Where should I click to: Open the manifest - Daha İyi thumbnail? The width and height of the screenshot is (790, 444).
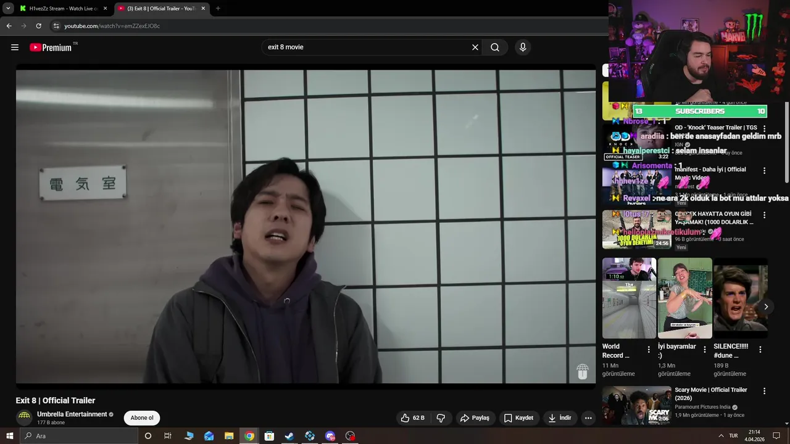[636, 185]
